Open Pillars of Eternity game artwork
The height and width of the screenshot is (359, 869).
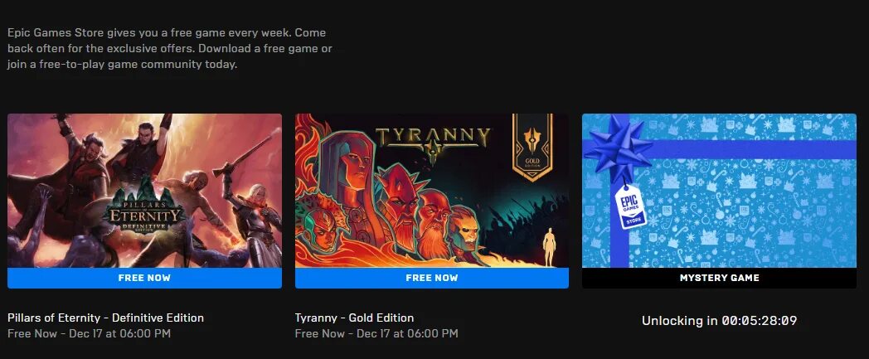(x=144, y=191)
